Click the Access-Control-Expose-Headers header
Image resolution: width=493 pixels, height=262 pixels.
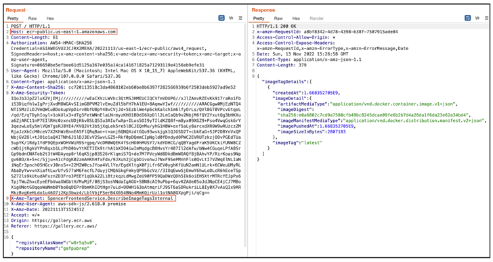296,43
